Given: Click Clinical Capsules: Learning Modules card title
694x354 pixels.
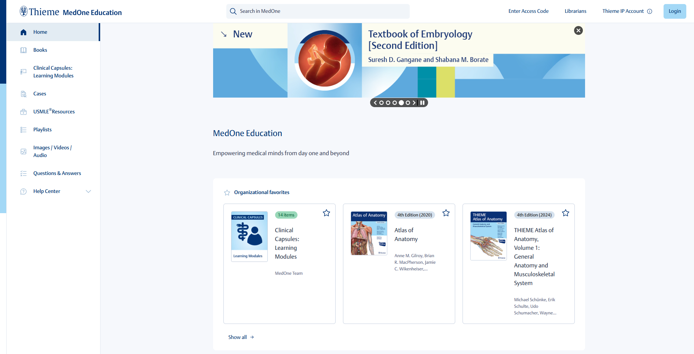Looking at the screenshot, I should pyautogui.click(x=287, y=244).
